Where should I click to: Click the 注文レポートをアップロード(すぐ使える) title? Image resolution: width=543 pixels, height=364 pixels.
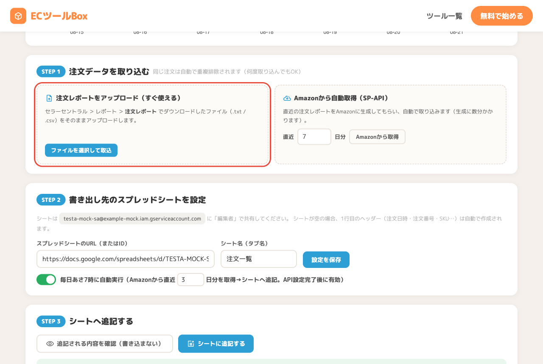(x=119, y=98)
